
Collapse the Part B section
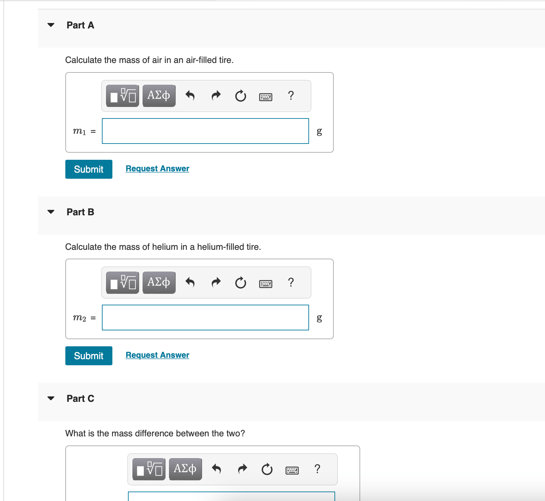[51, 212]
